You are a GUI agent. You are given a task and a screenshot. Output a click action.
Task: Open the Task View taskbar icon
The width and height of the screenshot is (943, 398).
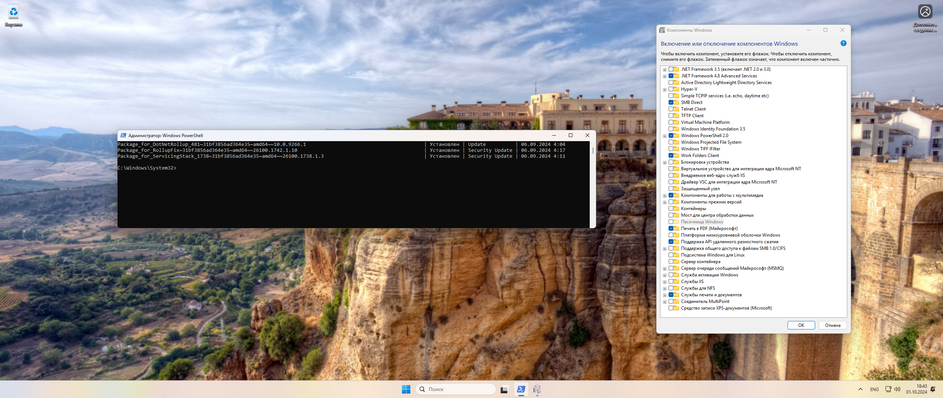pos(504,389)
